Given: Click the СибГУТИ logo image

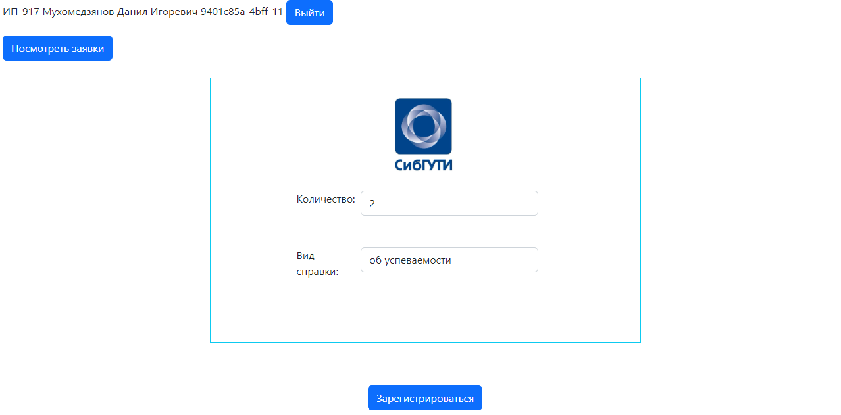Looking at the screenshot, I should tap(424, 135).
